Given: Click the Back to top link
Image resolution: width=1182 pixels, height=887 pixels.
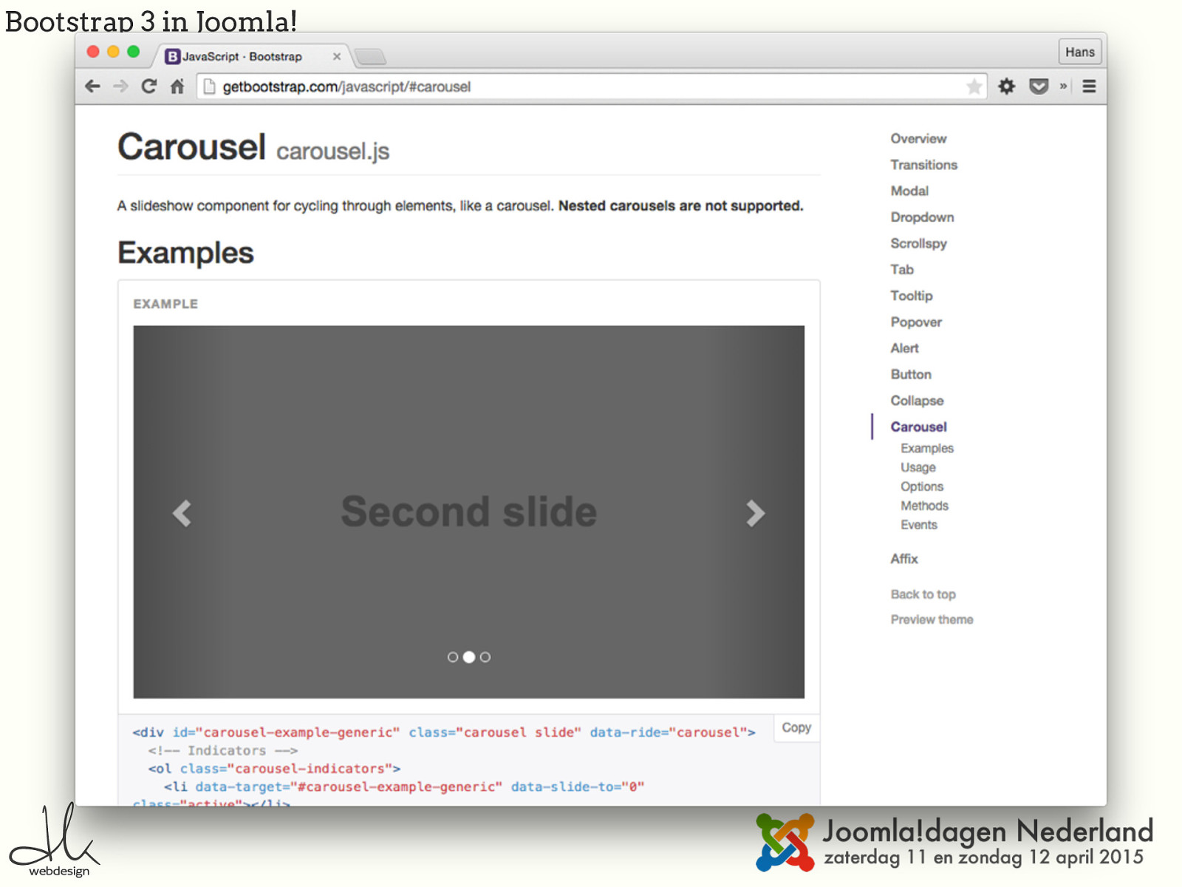Looking at the screenshot, I should 923,595.
